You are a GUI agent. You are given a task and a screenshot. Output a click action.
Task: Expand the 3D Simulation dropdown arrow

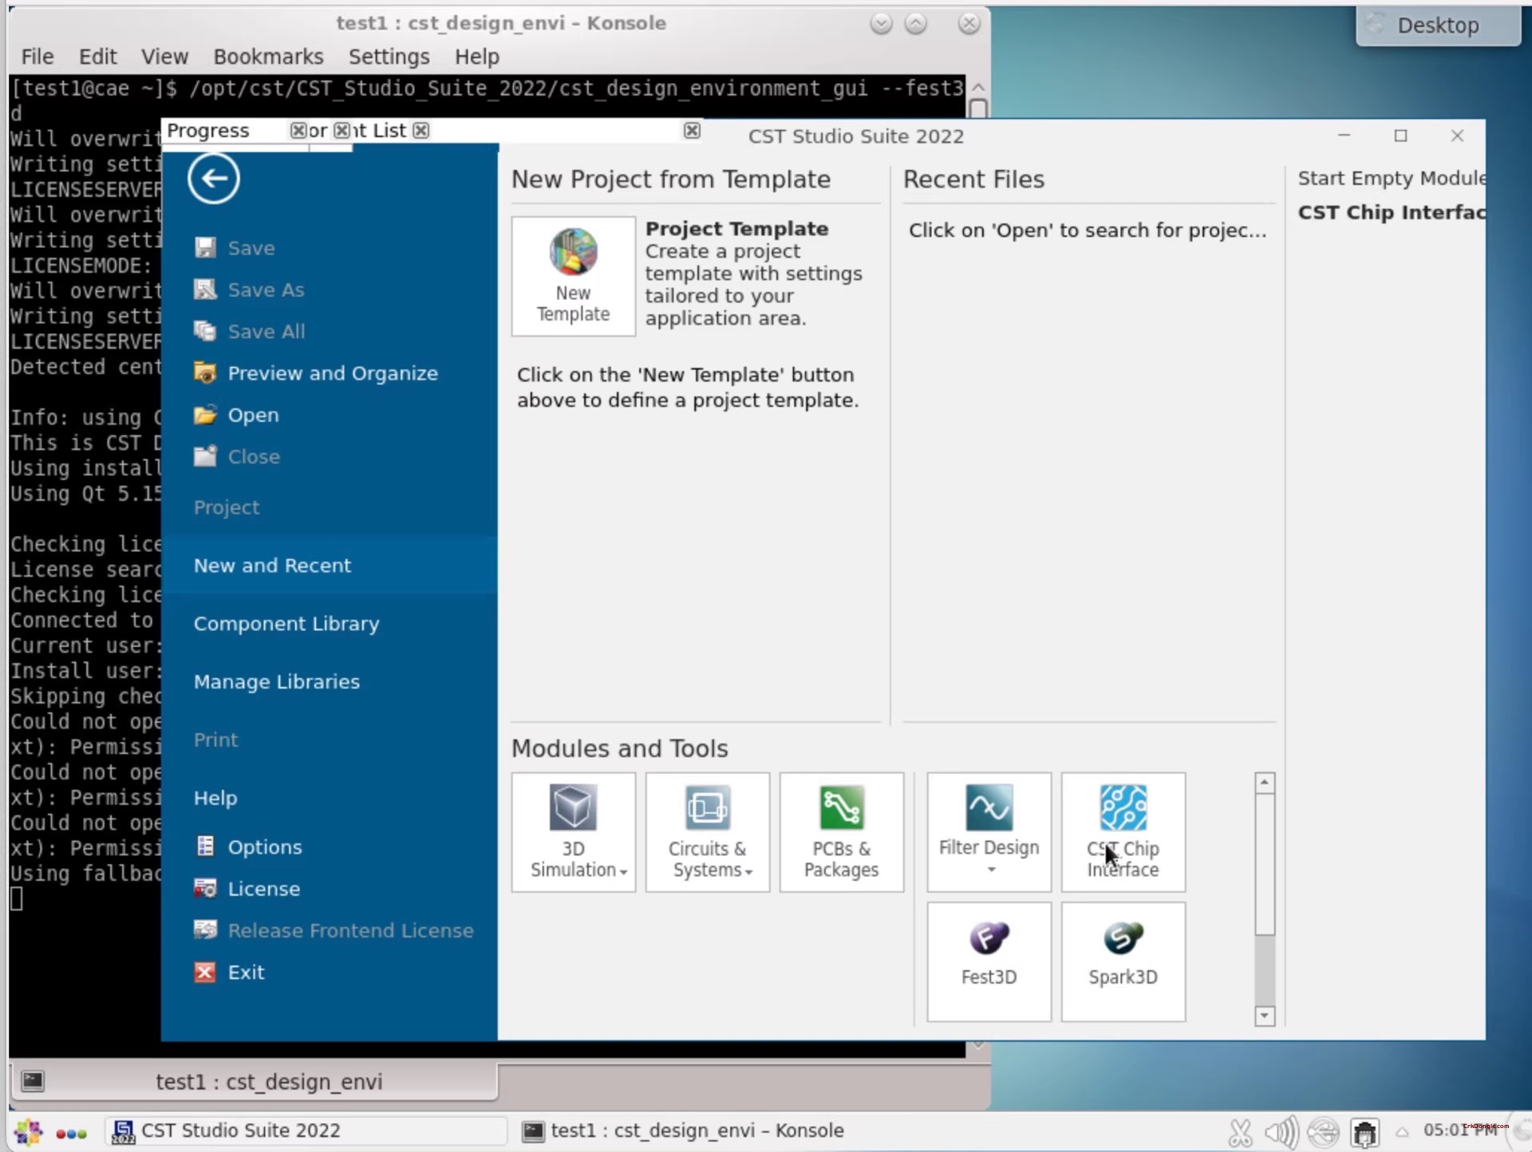[x=622, y=872]
